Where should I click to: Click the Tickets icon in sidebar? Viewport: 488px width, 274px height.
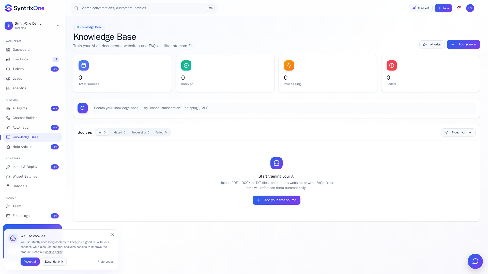point(8,69)
